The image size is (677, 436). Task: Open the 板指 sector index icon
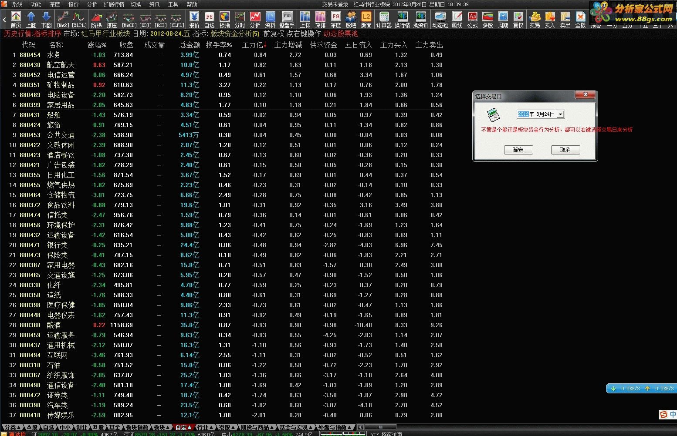(x=225, y=20)
